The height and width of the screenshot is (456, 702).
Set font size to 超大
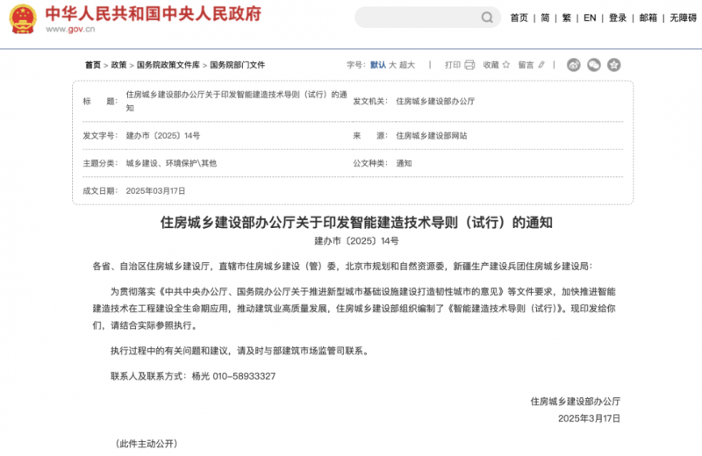407,65
